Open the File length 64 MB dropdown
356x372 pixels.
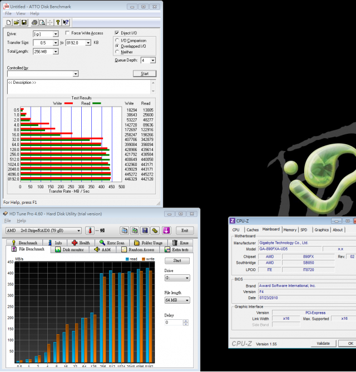click(x=177, y=300)
